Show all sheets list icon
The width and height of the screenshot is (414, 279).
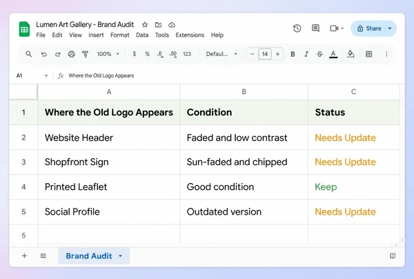(43, 256)
